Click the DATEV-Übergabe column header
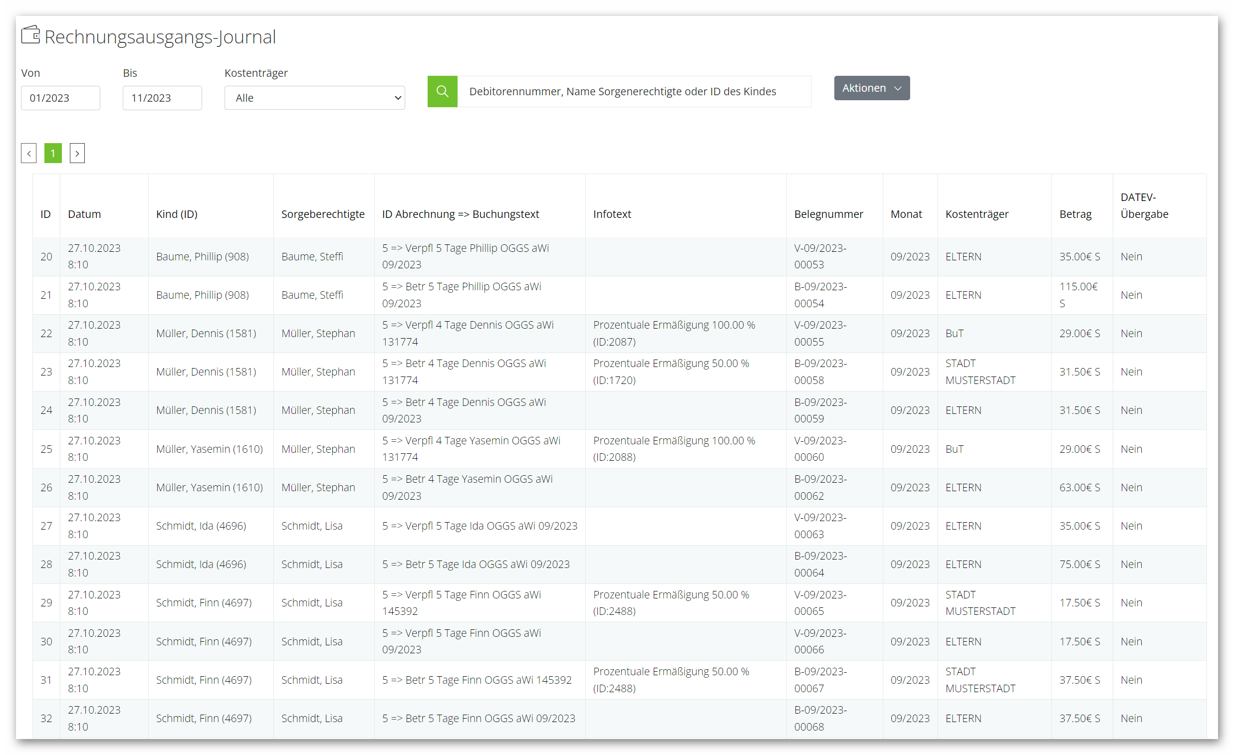 [1144, 206]
